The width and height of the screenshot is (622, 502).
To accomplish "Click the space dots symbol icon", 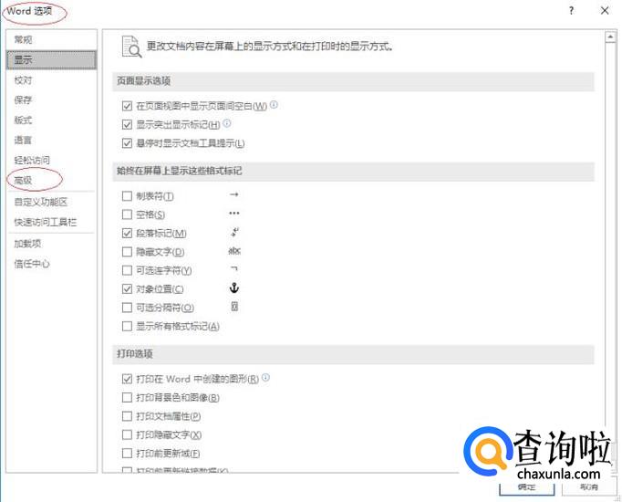I will pyautogui.click(x=234, y=213).
